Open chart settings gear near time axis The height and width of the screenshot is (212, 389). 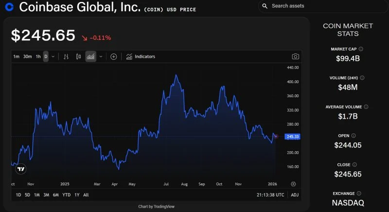[293, 184]
